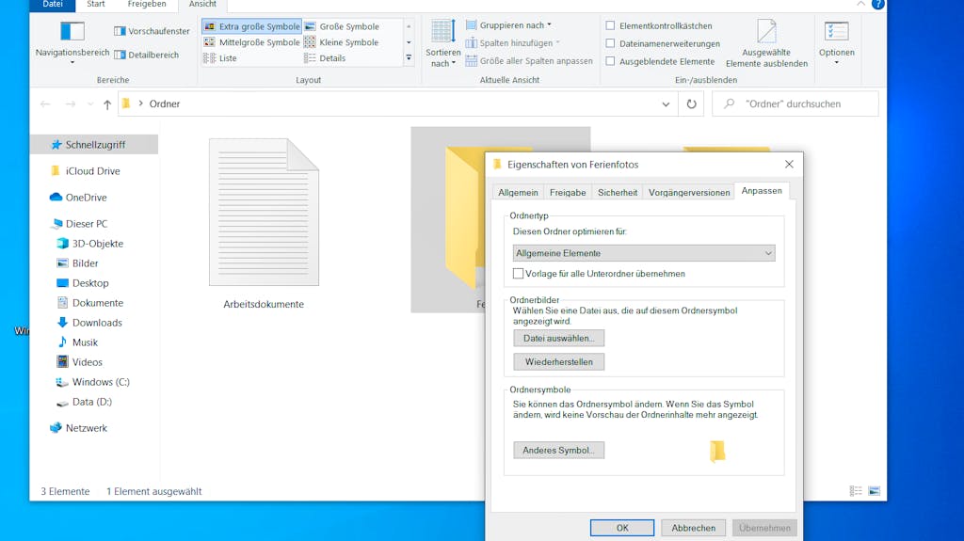
Task: Open iCloud Drive in sidebar
Action: 86,171
